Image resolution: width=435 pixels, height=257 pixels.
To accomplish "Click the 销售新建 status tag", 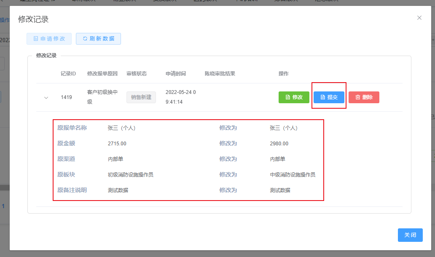I will 141,97.
